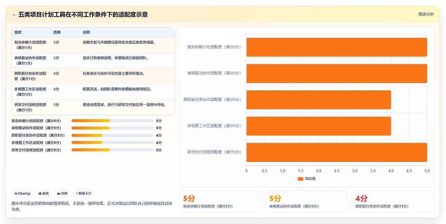The height and width of the screenshot is (224, 446).
Task: Click the 多视图工作区适配度 progress bar
Action: pyautogui.click(x=112, y=143)
